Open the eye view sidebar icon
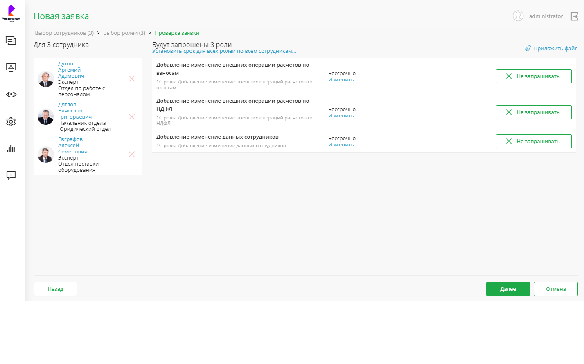 (11, 94)
